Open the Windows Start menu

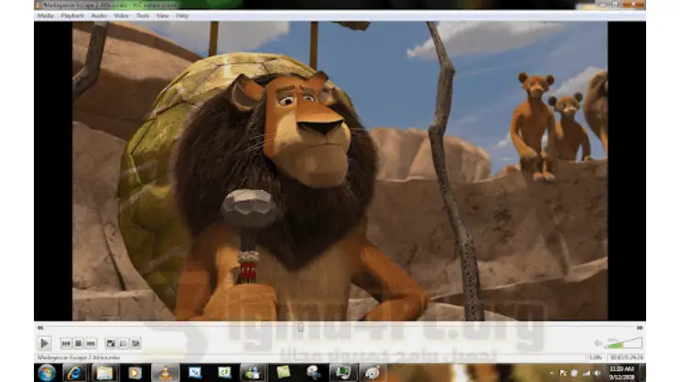pos(47,373)
